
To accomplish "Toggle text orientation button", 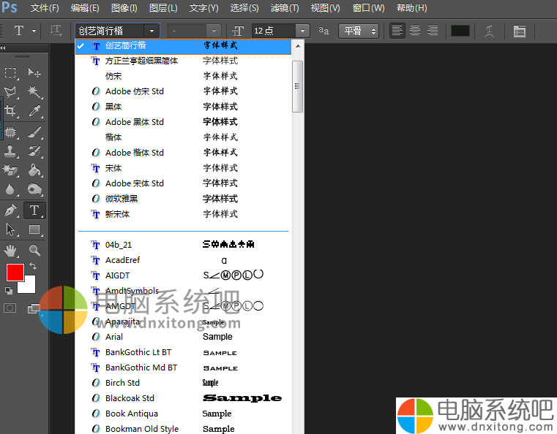I will click(x=56, y=31).
